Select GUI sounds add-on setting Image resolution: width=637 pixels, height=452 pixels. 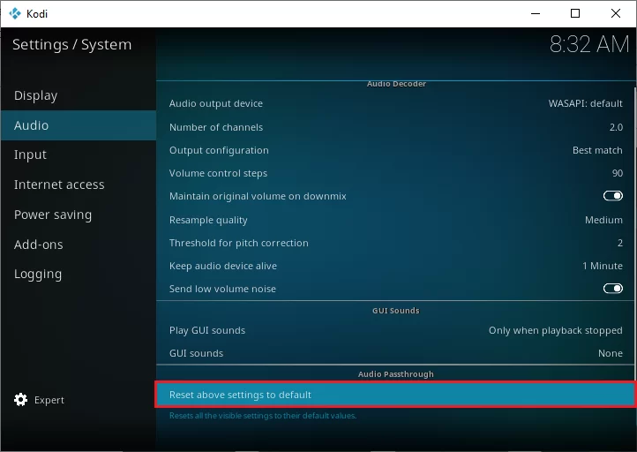tap(395, 353)
